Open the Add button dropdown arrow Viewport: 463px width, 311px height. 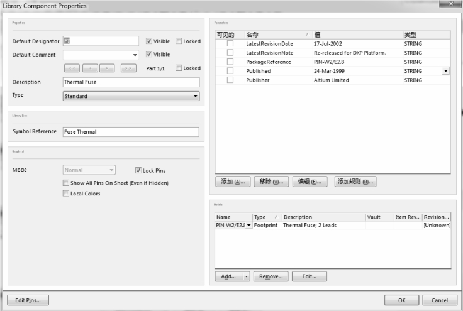(x=246, y=276)
